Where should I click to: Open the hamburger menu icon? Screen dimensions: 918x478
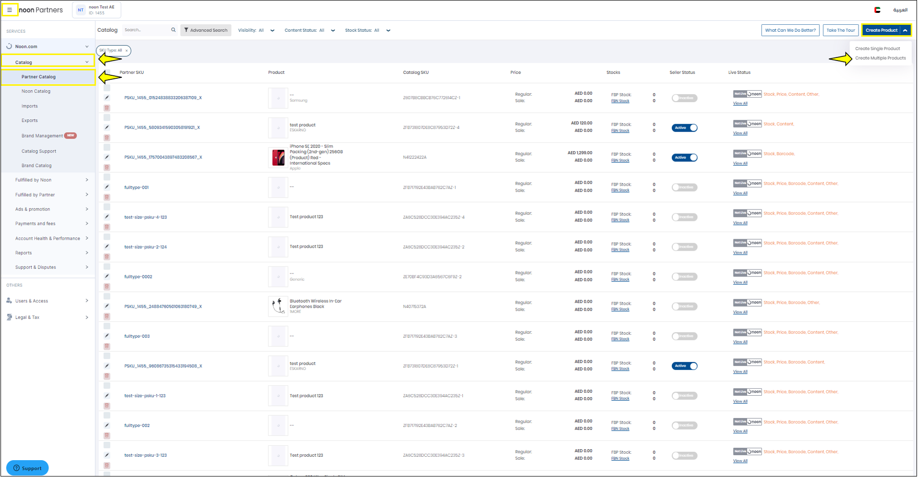click(9, 10)
